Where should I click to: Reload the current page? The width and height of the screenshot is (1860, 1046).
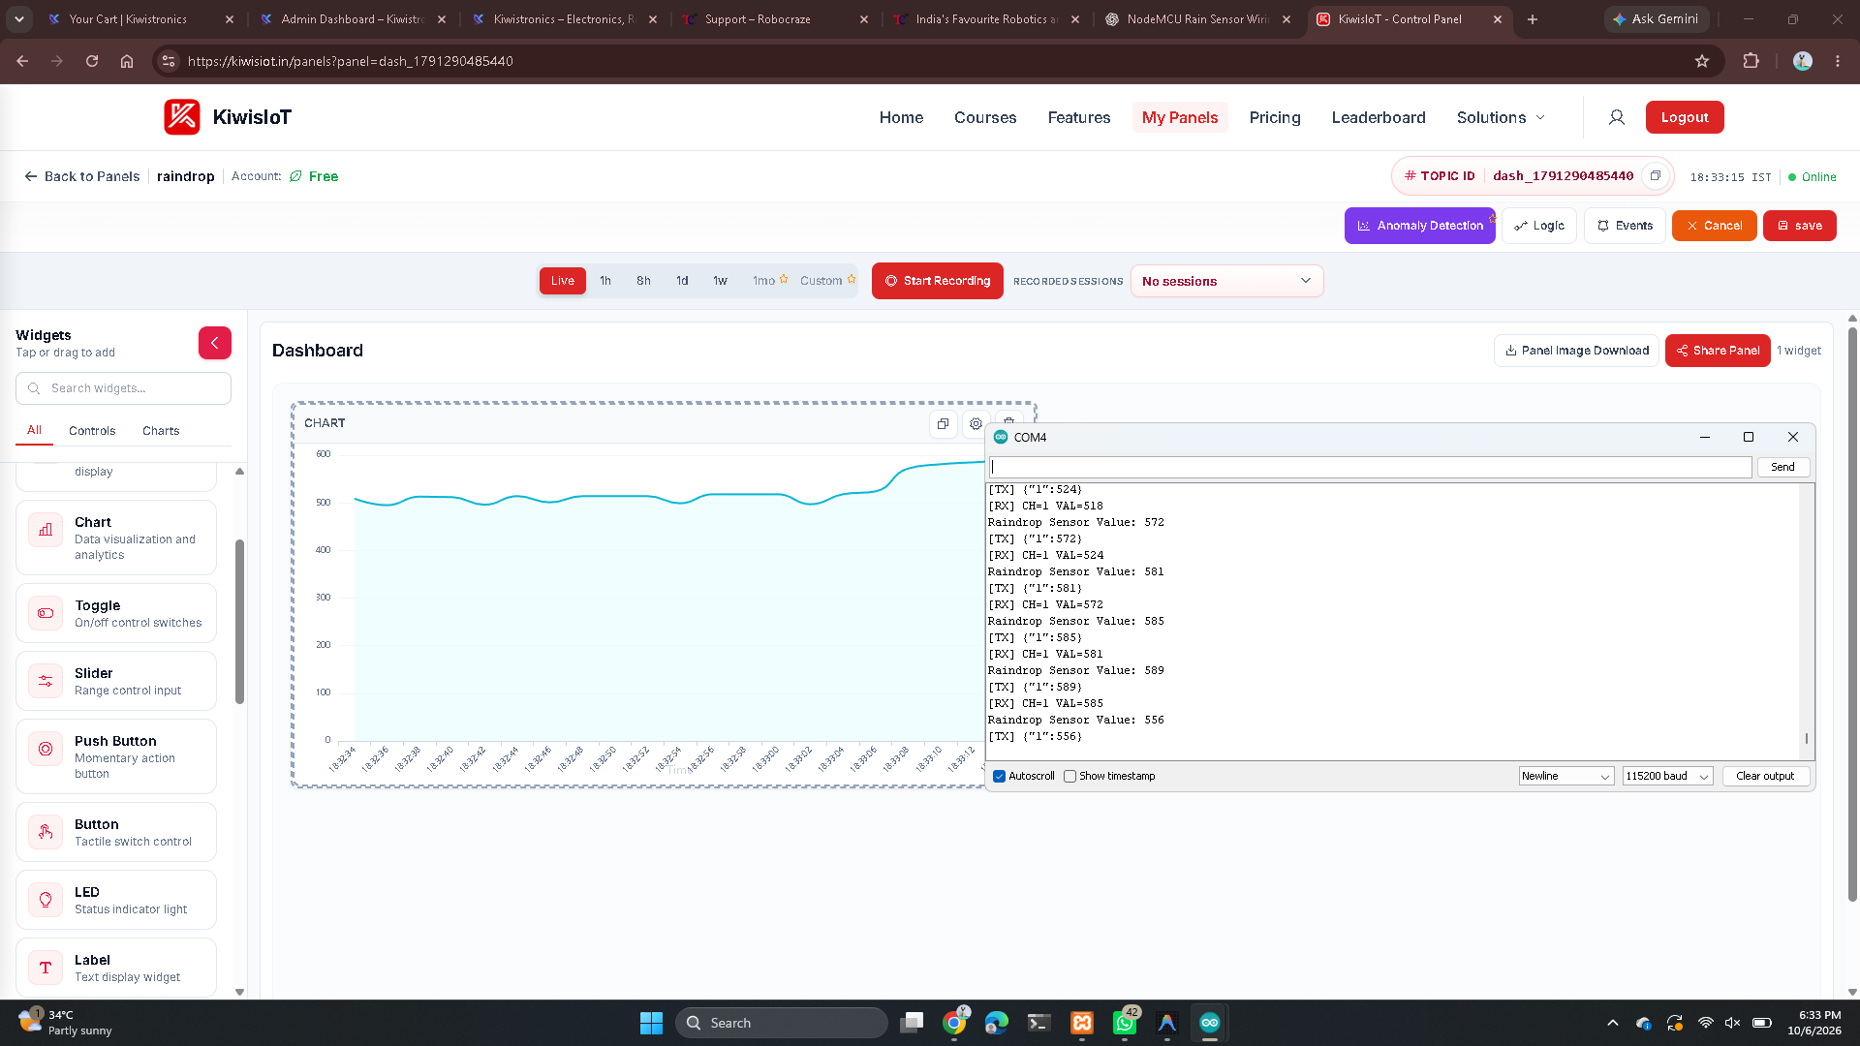pyautogui.click(x=92, y=61)
